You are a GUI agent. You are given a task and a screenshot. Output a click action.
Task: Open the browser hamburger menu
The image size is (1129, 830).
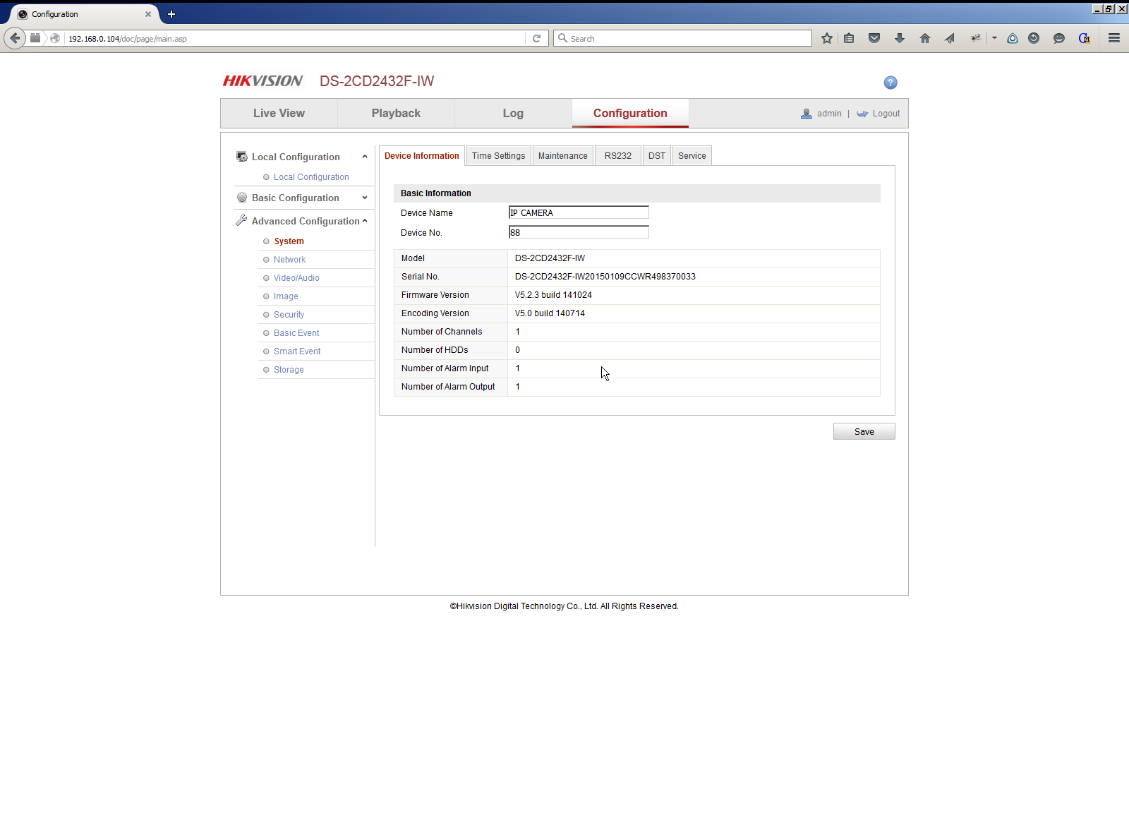(x=1114, y=38)
